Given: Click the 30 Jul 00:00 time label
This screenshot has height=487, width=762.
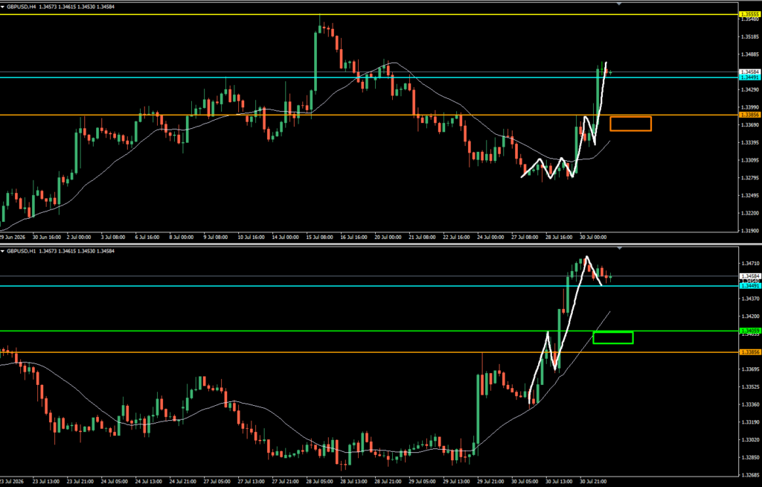Looking at the screenshot, I should click(x=593, y=238).
